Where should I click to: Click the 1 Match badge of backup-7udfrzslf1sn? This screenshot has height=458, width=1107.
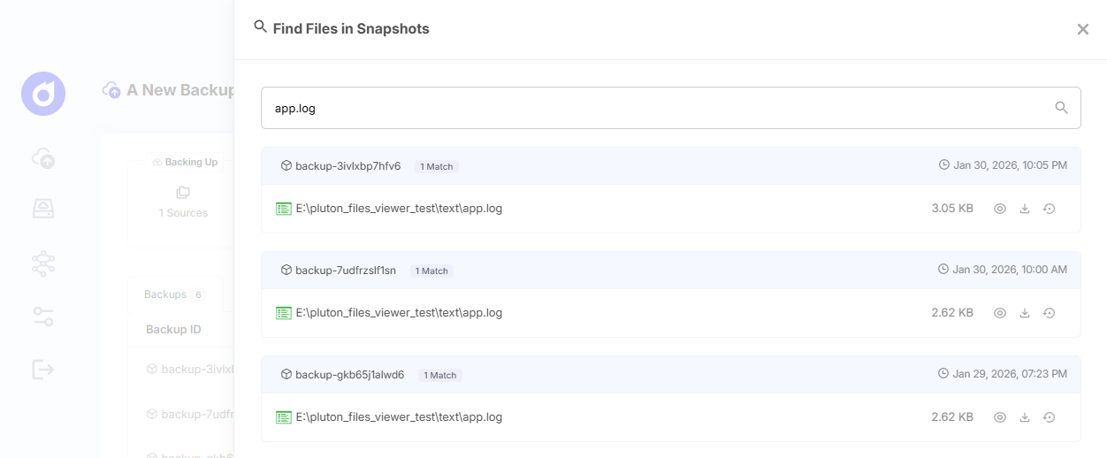(x=431, y=271)
